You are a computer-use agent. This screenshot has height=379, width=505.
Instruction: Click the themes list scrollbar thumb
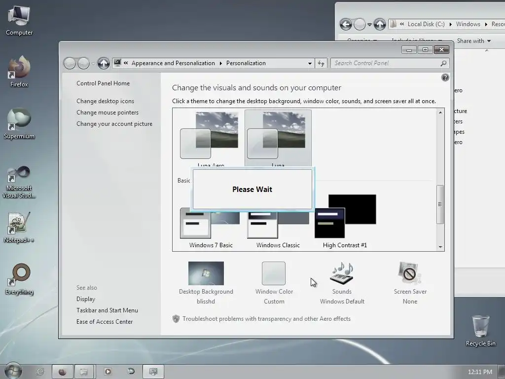coord(440,204)
